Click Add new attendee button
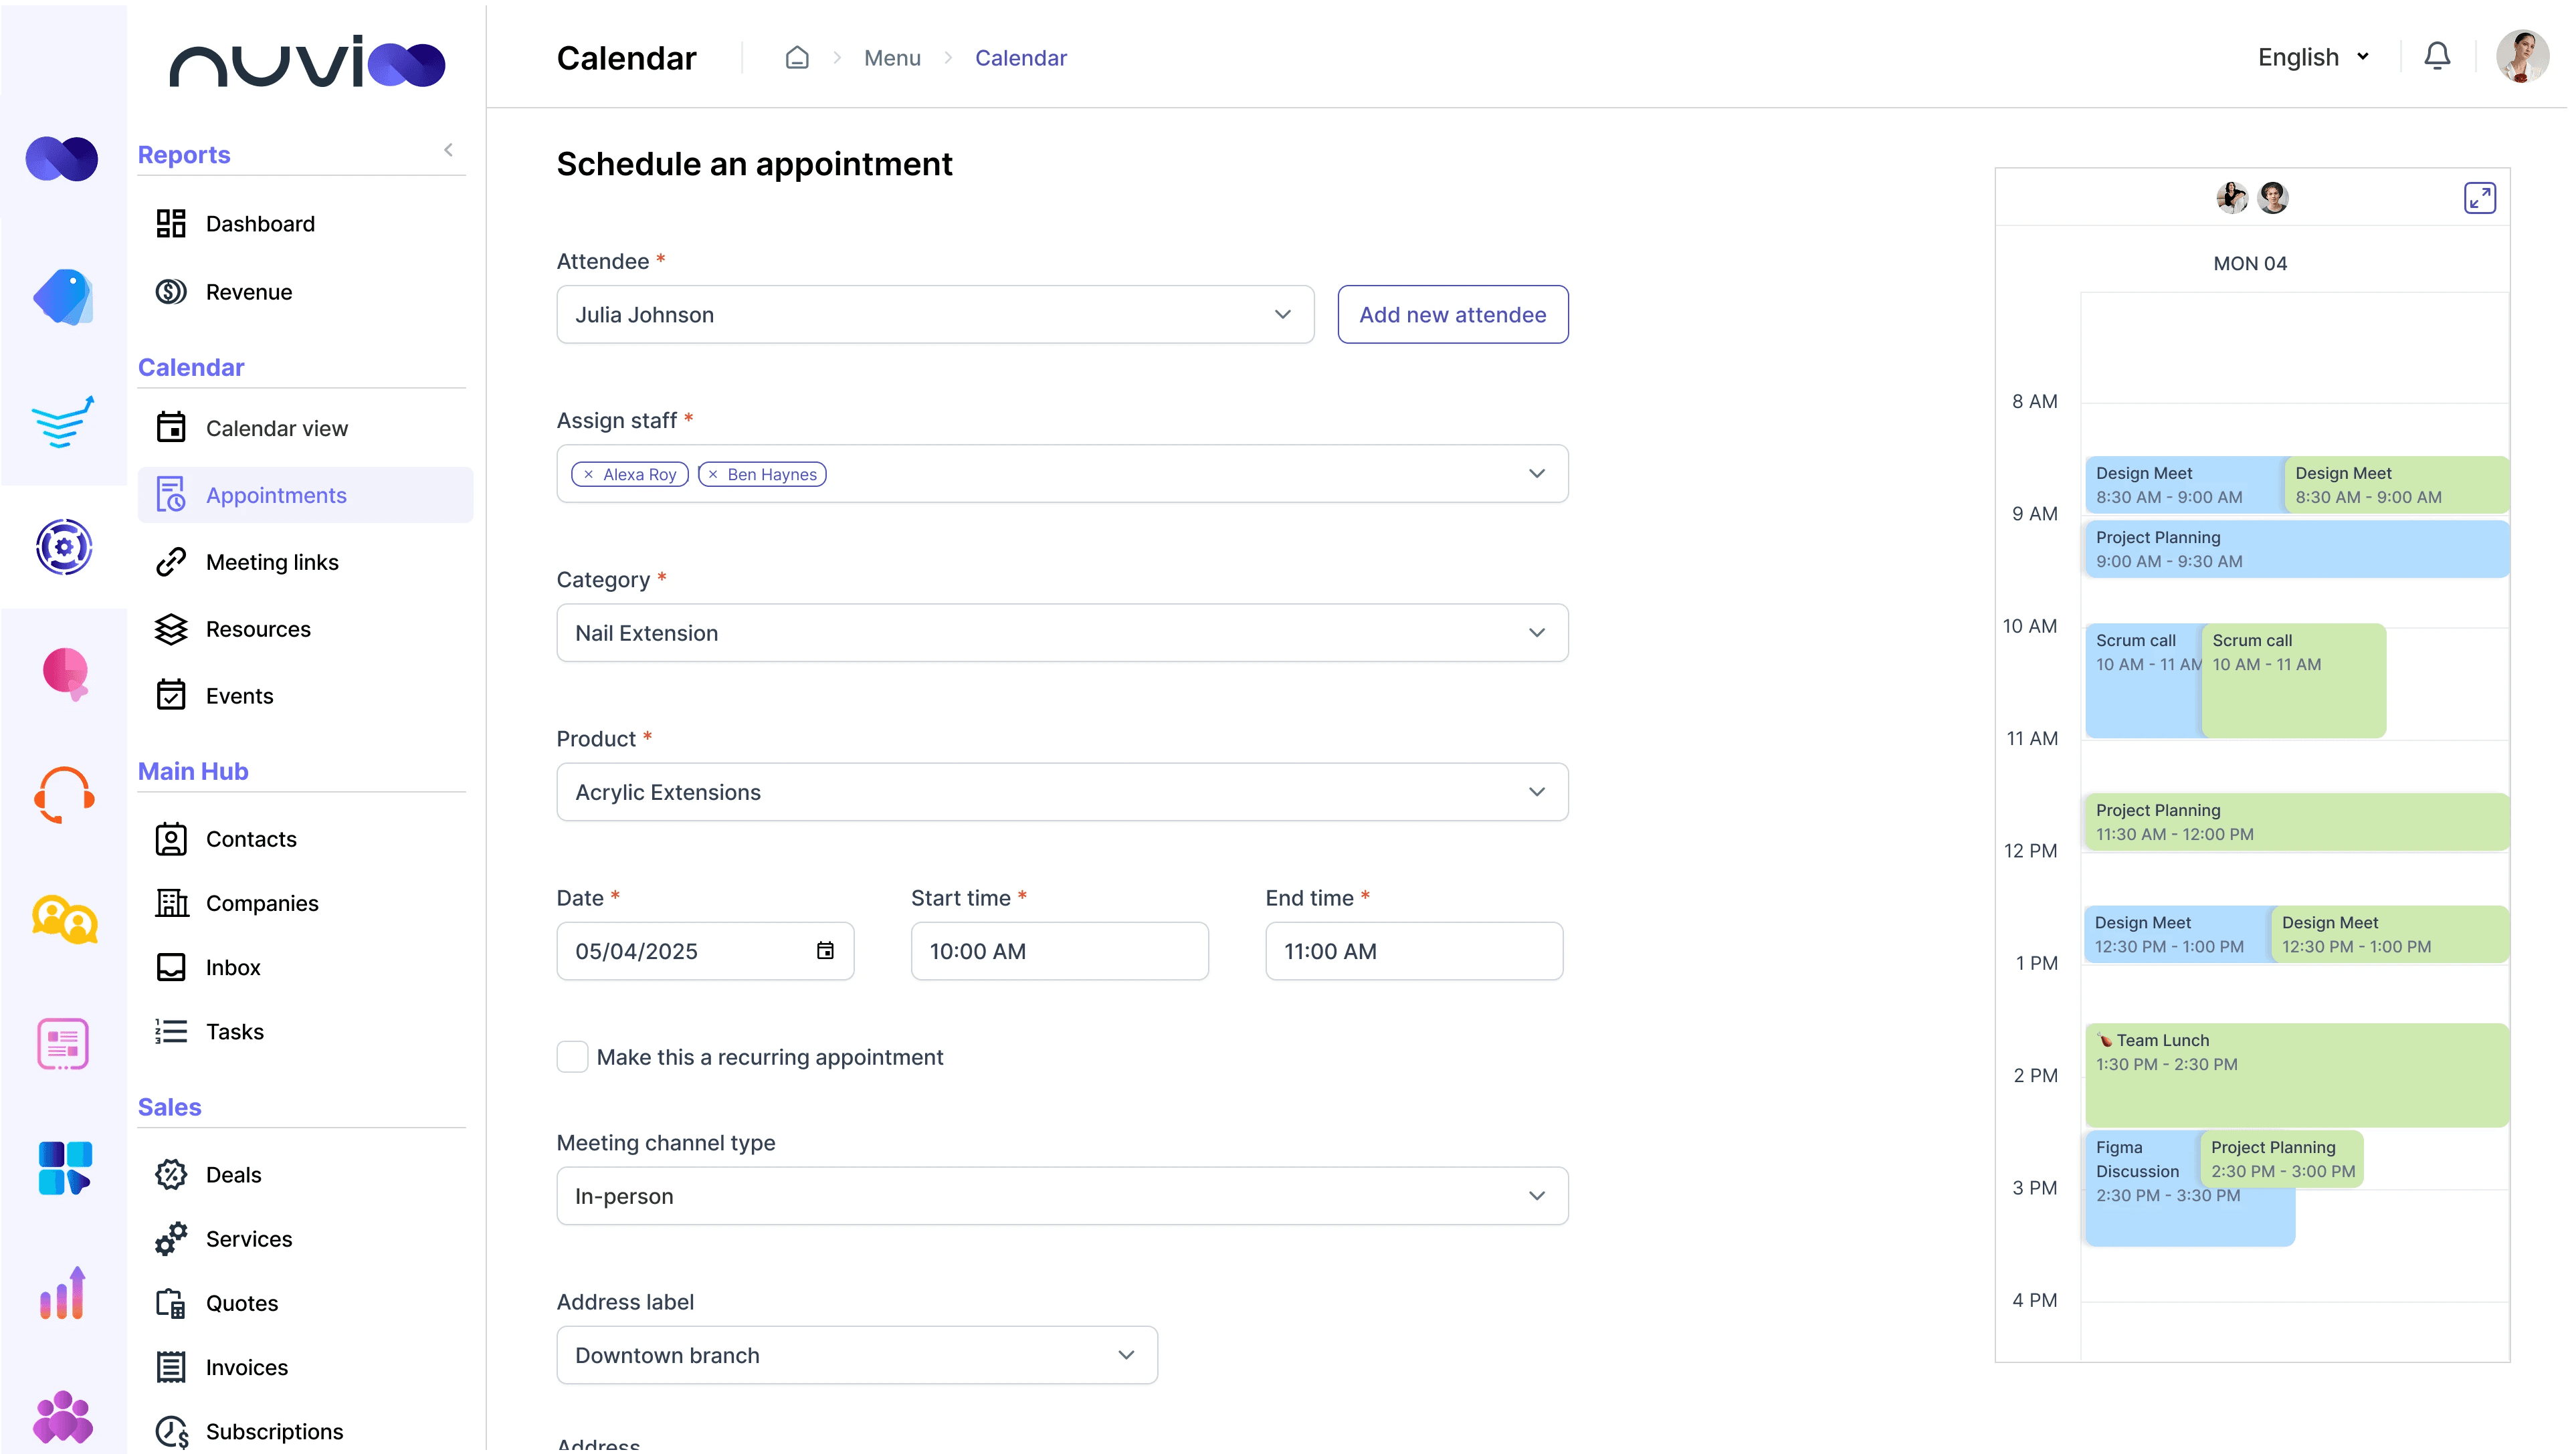This screenshot has width=2576, height=1454. pos(1452,315)
